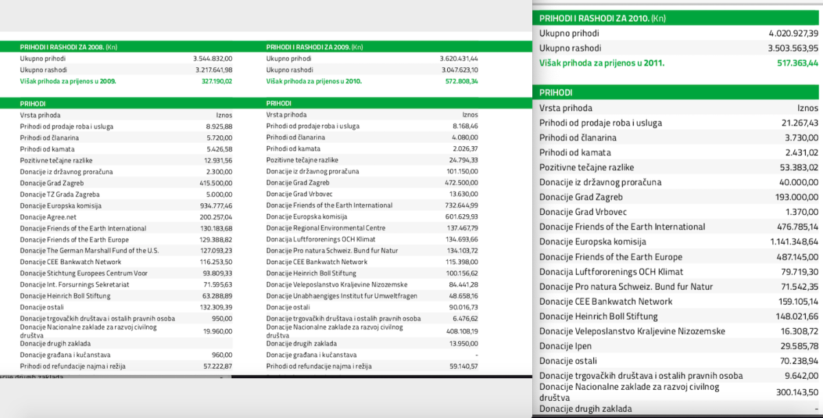Select total expenses value 3.047.623,10
This screenshot has width=823, height=418.
click(459, 70)
